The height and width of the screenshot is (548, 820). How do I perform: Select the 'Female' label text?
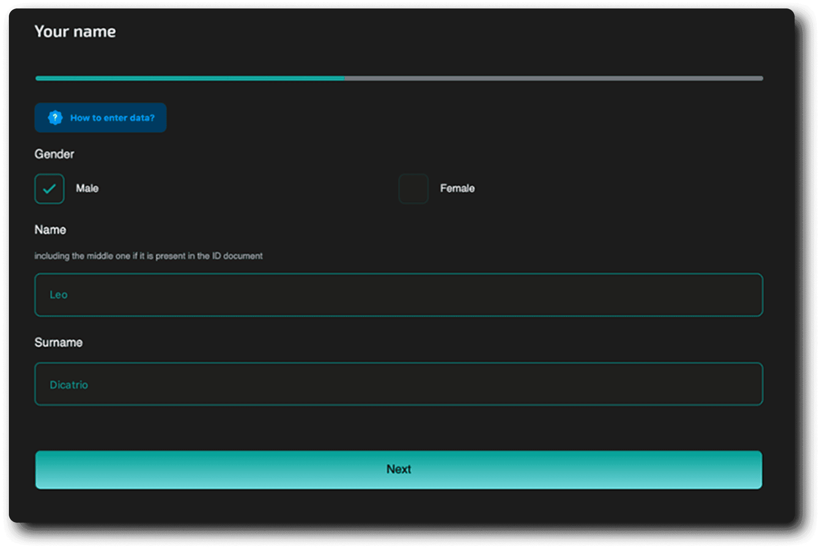[457, 188]
